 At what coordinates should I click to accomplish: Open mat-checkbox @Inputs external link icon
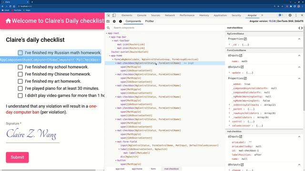[241, 137]
